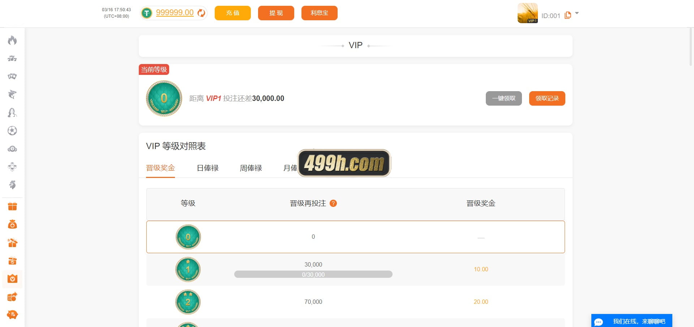Viewport: 694px width, 327px height.
Task: Open the playing cards games icon
Action: click(12, 76)
